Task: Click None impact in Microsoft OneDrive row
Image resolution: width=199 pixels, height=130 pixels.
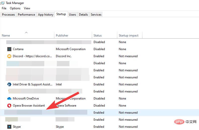Action: [x=122, y=99]
